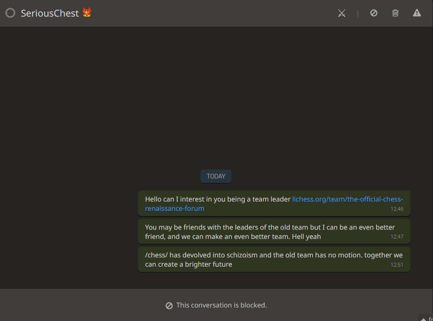Open SeriousChest's profile from the username

coord(50,13)
